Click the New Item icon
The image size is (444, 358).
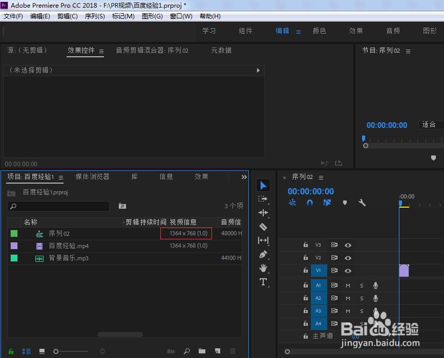(218, 351)
